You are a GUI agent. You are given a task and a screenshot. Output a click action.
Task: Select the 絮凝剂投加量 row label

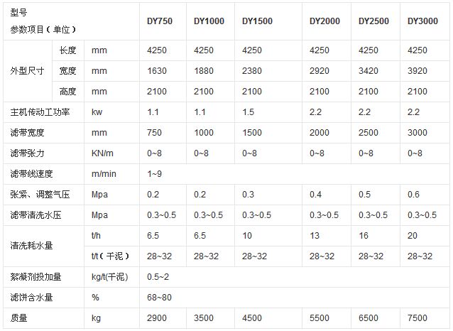pyautogui.click(x=36, y=276)
